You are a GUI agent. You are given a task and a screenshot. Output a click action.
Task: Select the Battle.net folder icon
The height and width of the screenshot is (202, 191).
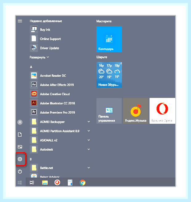[x=34, y=168]
